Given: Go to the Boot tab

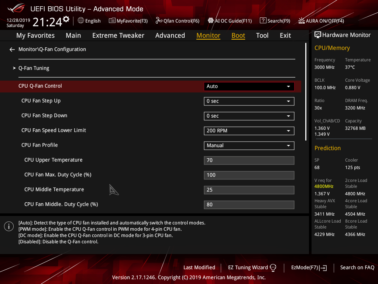Looking at the screenshot, I should (x=238, y=35).
